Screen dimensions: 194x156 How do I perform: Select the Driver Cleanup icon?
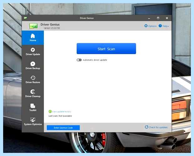[x=33, y=92]
